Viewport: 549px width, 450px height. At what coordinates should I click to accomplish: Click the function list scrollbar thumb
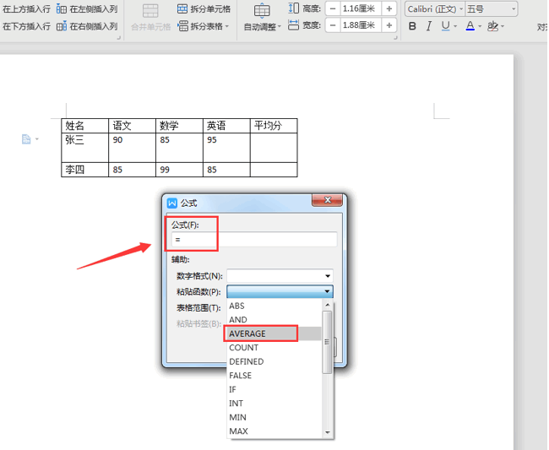[x=328, y=342]
